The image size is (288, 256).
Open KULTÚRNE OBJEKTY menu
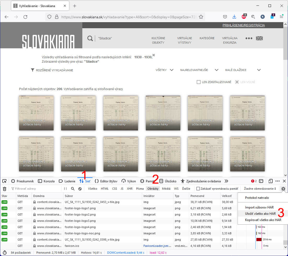coord(158,40)
